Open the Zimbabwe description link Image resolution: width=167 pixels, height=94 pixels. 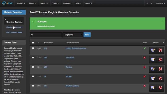(x=70, y=57)
